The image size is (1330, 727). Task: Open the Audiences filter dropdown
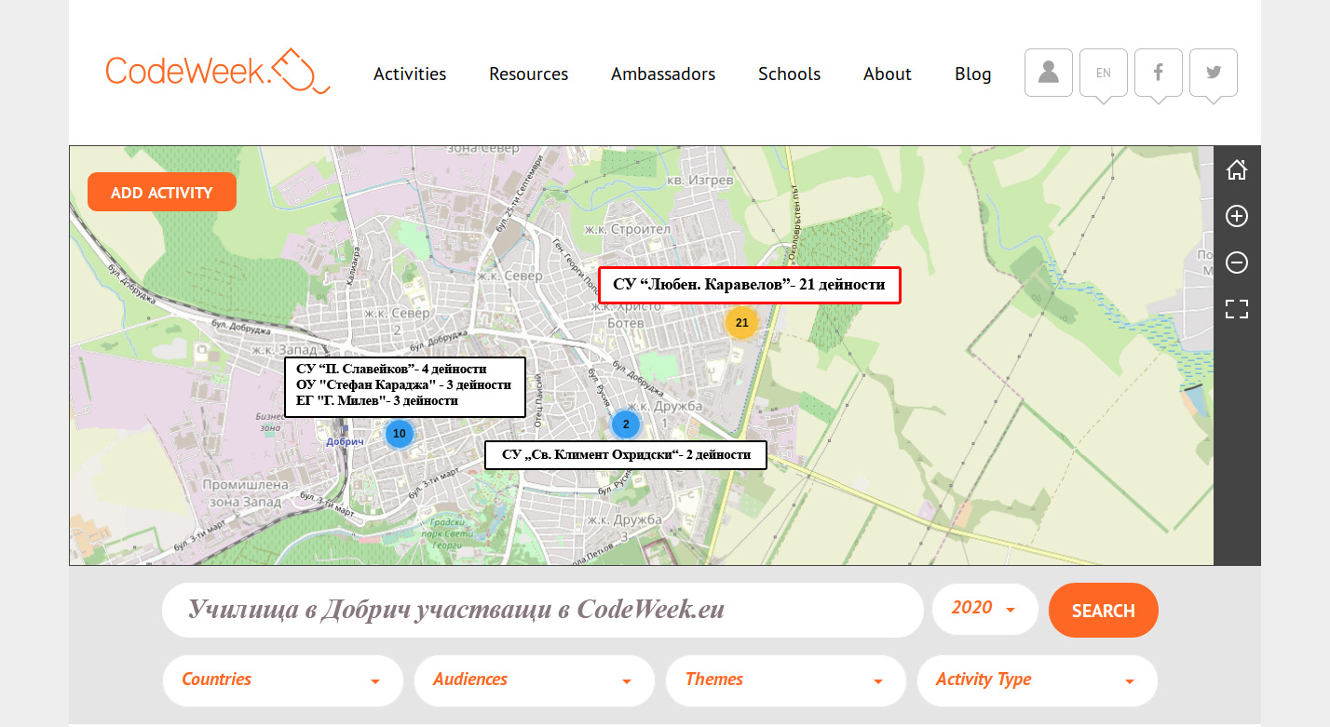pyautogui.click(x=534, y=680)
